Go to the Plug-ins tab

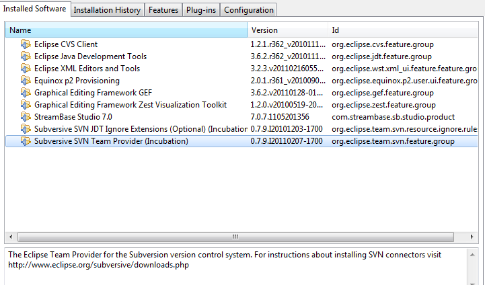click(x=200, y=10)
